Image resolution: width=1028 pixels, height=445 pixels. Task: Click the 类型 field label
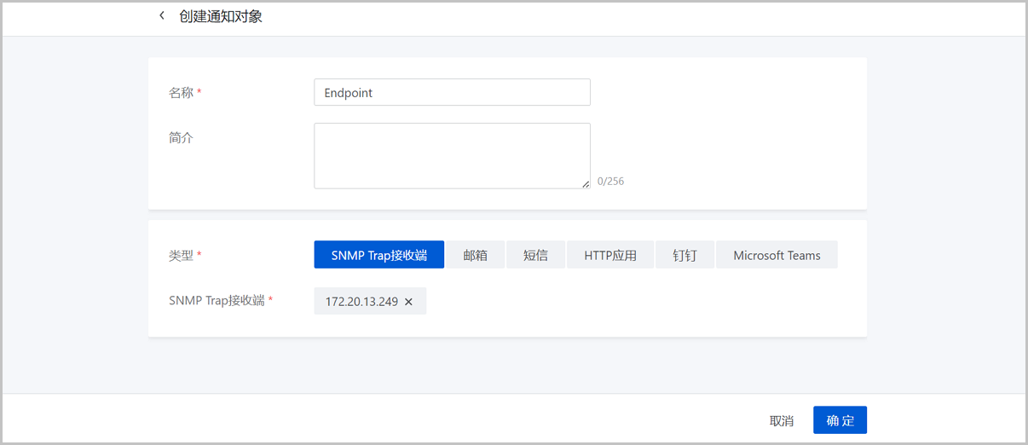(x=181, y=255)
